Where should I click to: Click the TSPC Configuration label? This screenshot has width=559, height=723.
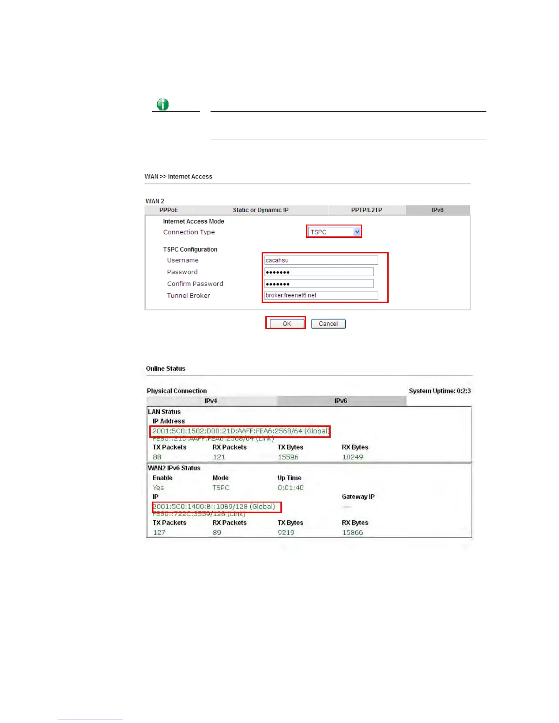point(190,249)
